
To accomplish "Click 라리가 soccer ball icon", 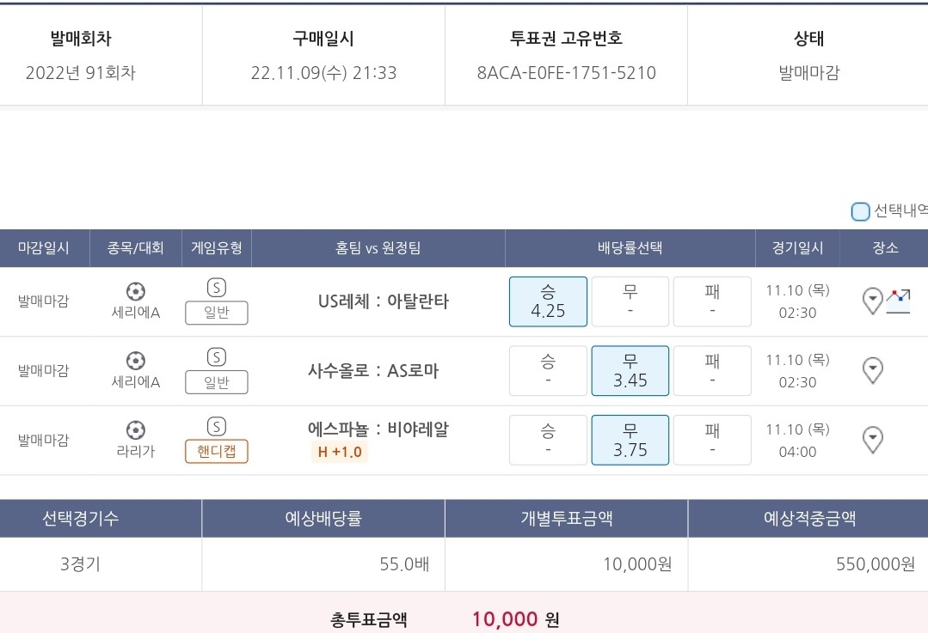I will 136,430.
